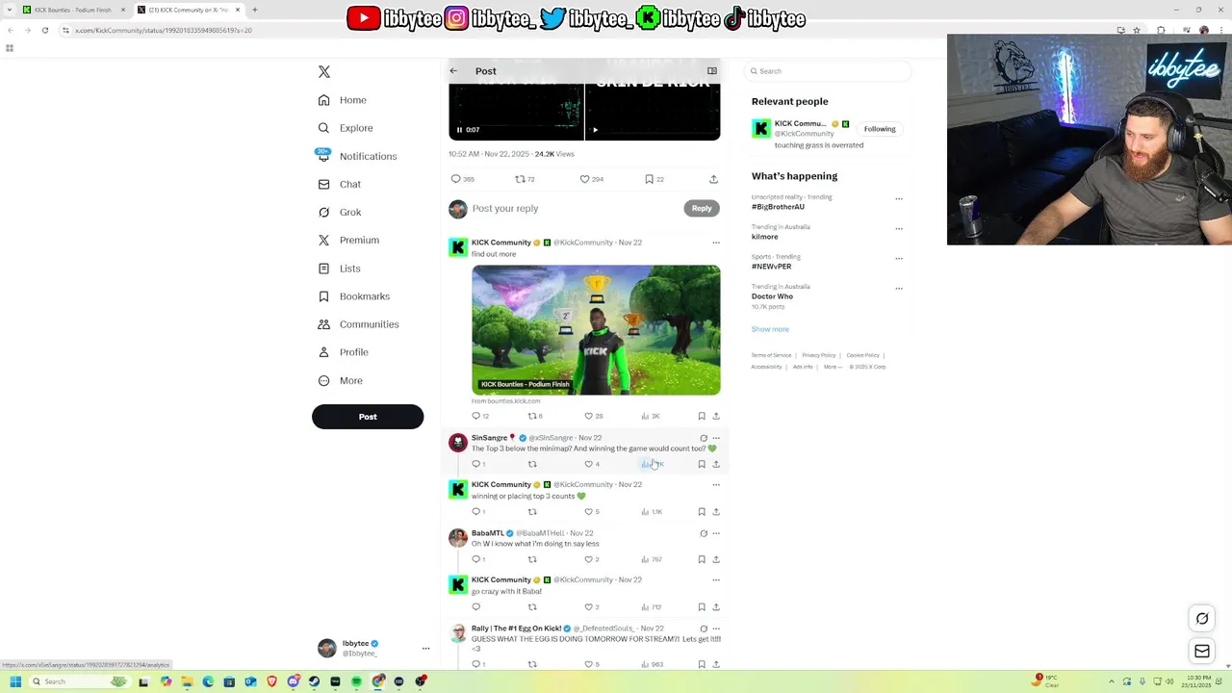The width and height of the screenshot is (1232, 693).
Task: Open Spotify from the taskbar
Action: 356,681
